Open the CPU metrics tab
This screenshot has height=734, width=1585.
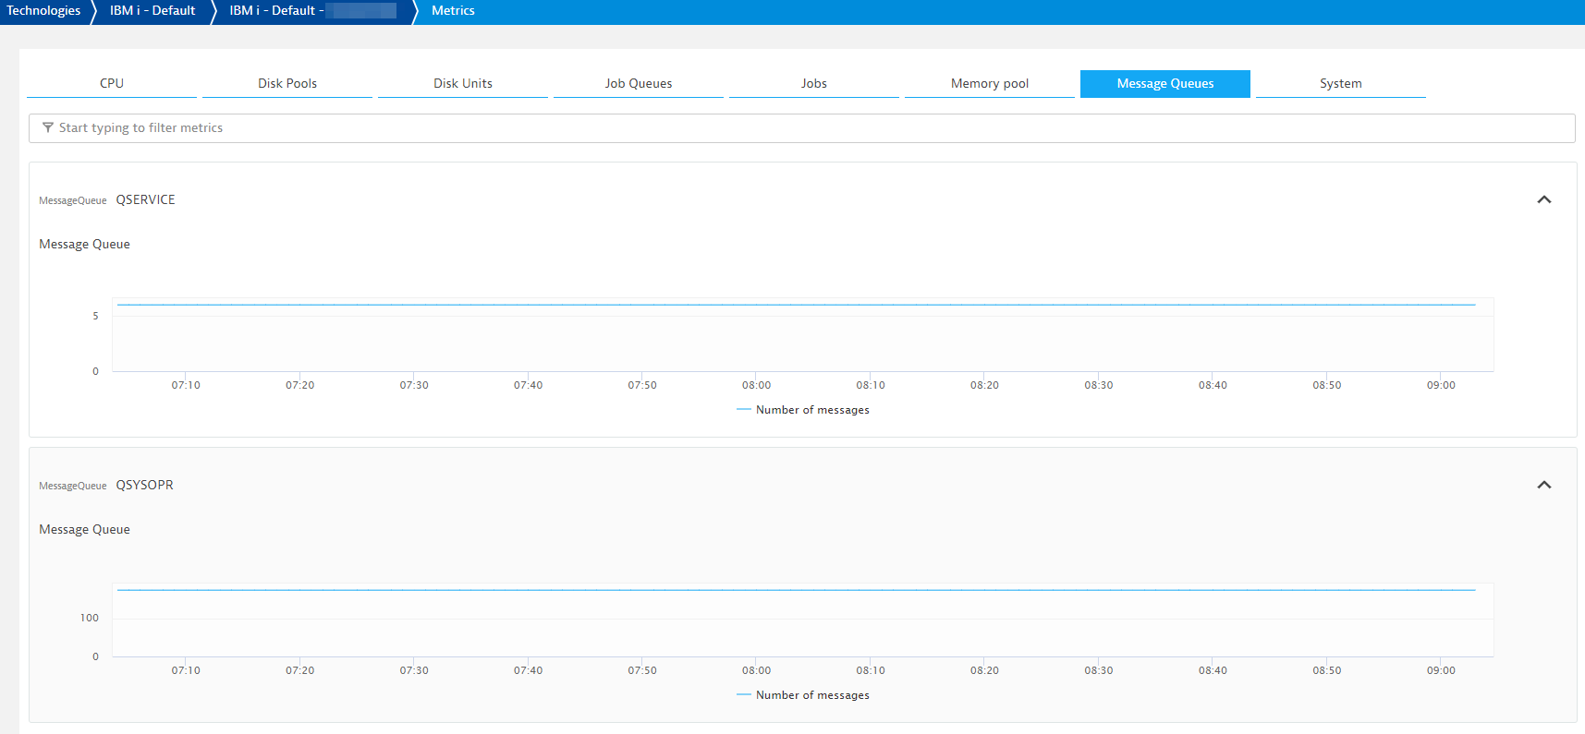pyautogui.click(x=112, y=83)
